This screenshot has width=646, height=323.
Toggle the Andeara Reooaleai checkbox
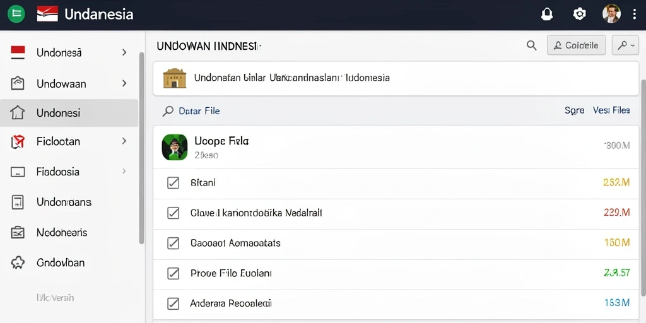(173, 303)
